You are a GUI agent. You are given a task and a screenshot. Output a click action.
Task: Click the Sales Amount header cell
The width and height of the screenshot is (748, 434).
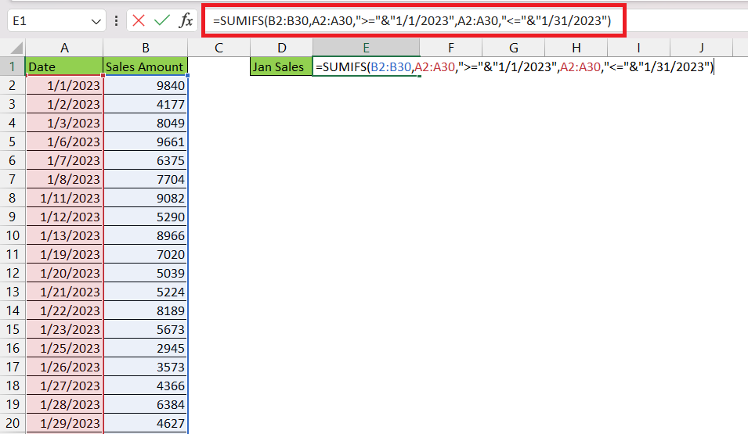coord(146,66)
